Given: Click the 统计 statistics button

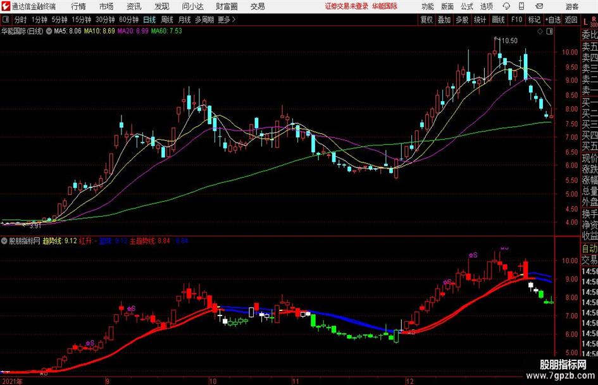Looking at the screenshot, I should tap(480, 20).
